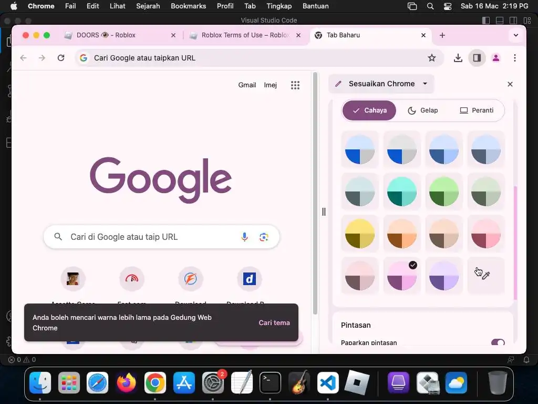Open the Sejarah menu
Screen dimensions: 538x404
[148, 6]
